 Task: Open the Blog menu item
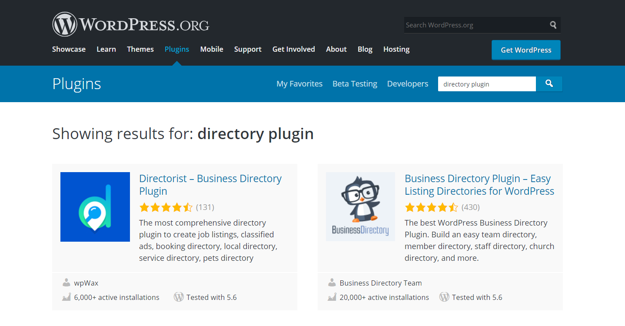click(x=365, y=49)
